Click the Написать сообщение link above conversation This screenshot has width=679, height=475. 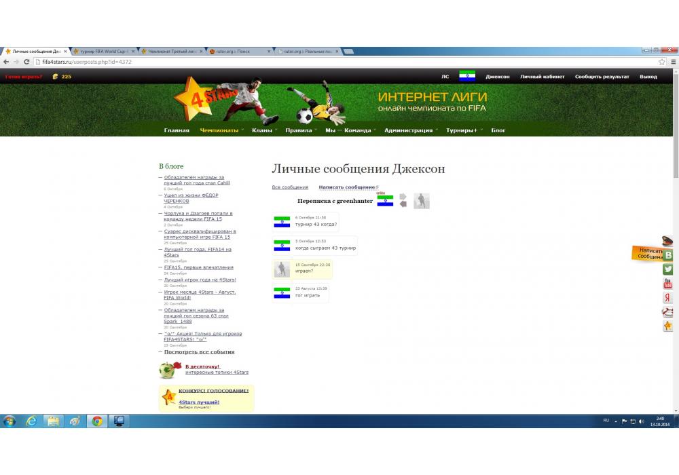click(x=347, y=187)
